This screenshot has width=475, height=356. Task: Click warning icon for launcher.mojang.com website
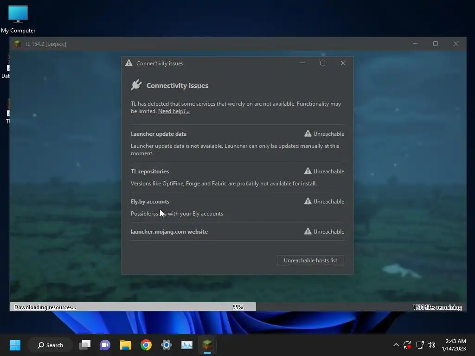click(308, 231)
